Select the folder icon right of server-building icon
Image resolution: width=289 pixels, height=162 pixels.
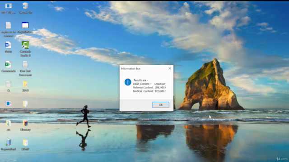point(25,145)
